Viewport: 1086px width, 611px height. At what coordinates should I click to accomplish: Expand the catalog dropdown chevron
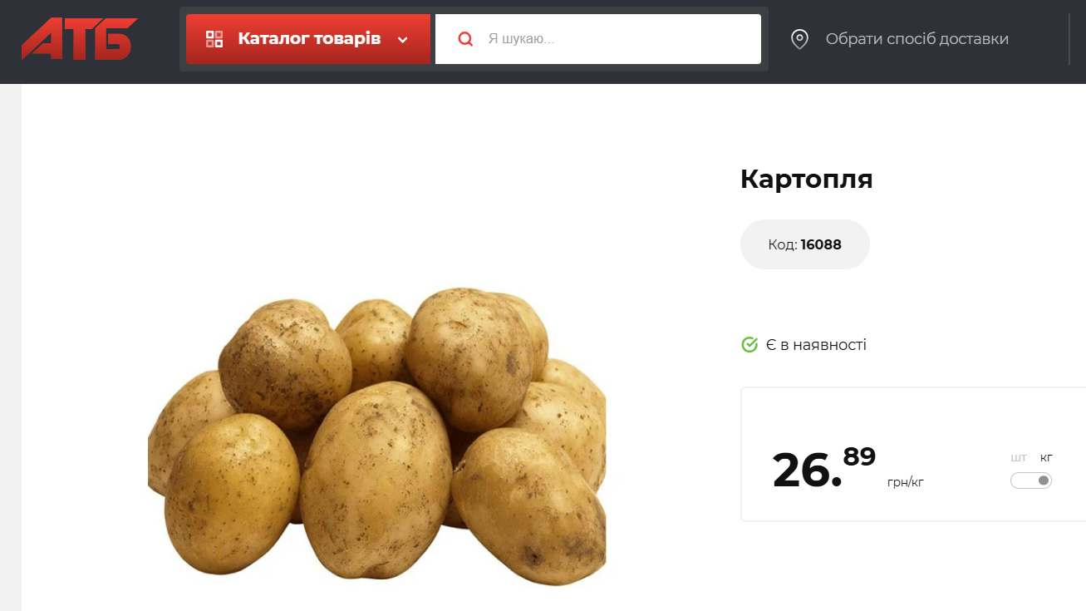click(x=403, y=40)
